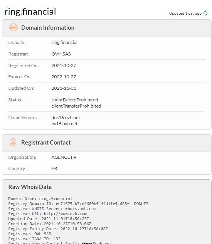Click the Expires On date 2022-10-27
Viewport: 212px width, 244px height.
click(64, 77)
